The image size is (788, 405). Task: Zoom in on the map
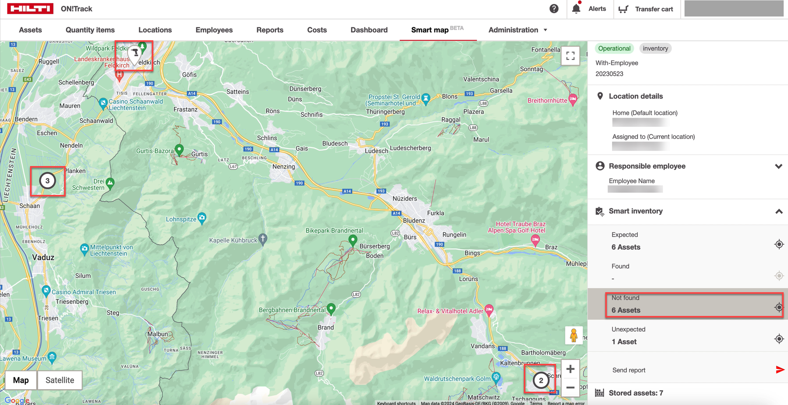(570, 369)
